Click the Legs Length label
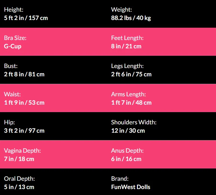Screen dimensions: 216x195 [x=127, y=66]
